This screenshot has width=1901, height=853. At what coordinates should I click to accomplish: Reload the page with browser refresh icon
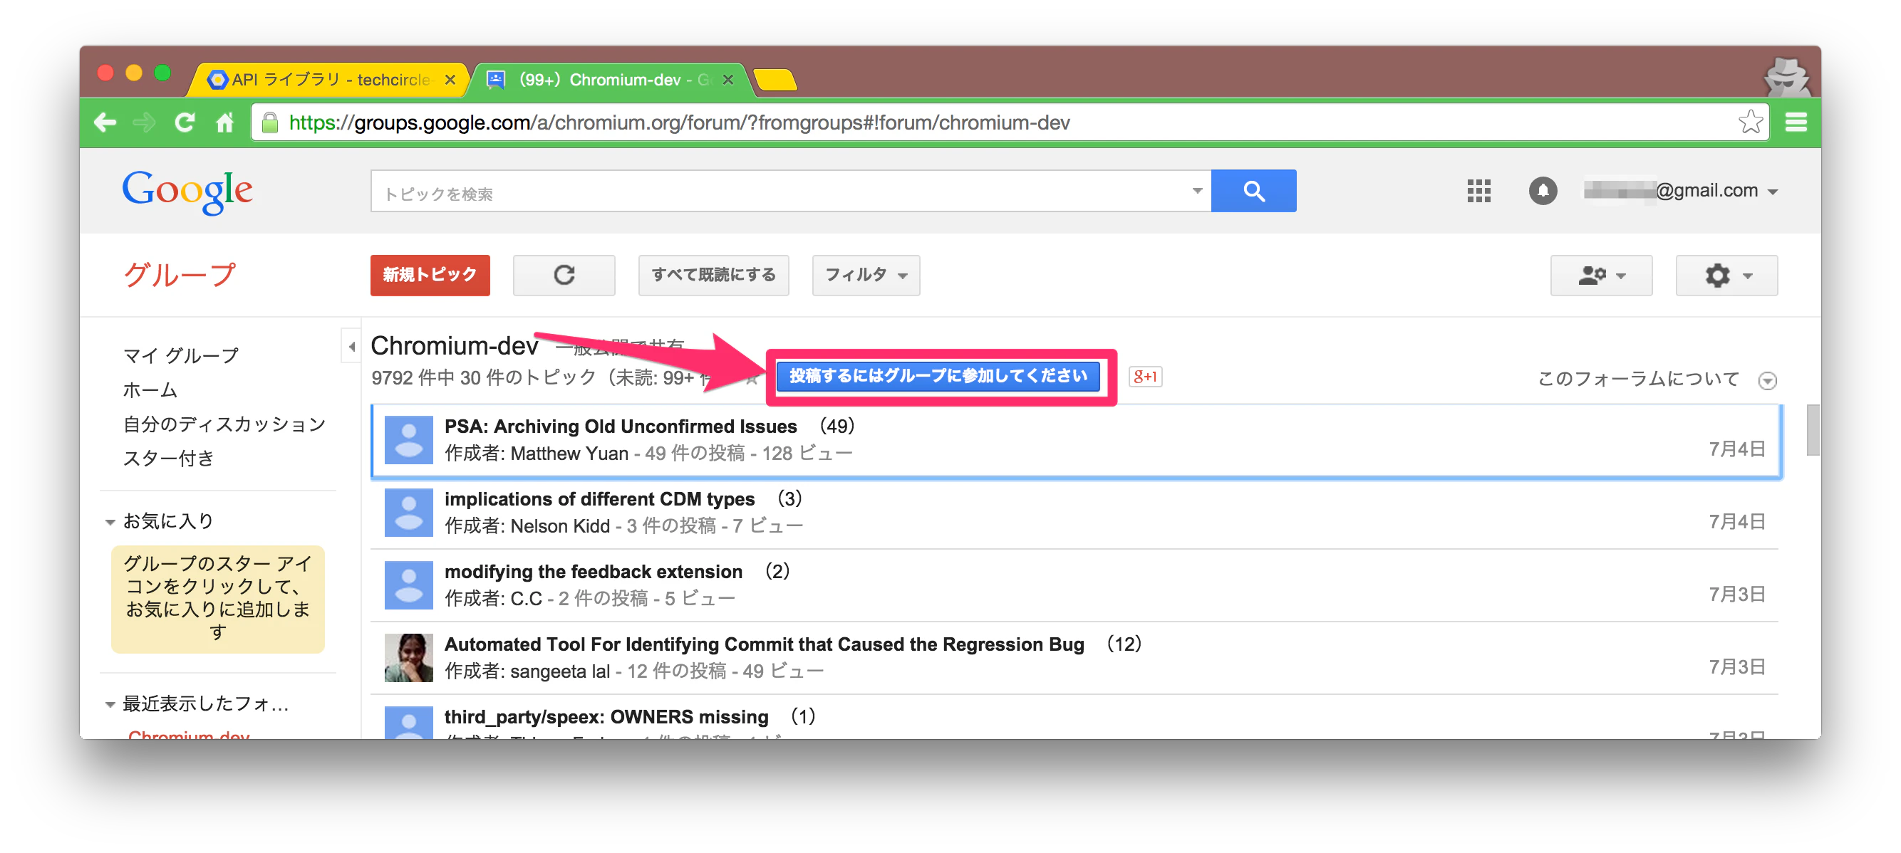[185, 123]
